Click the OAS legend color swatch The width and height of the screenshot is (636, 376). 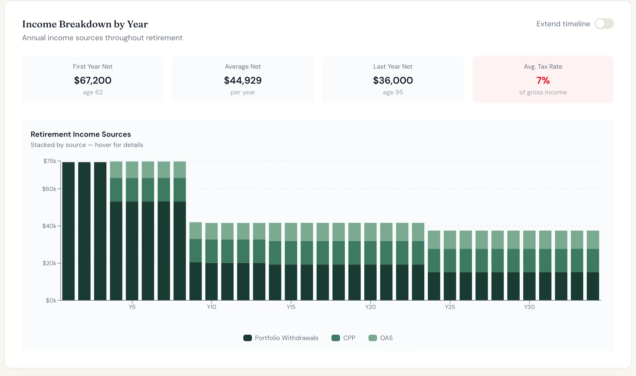coord(373,338)
